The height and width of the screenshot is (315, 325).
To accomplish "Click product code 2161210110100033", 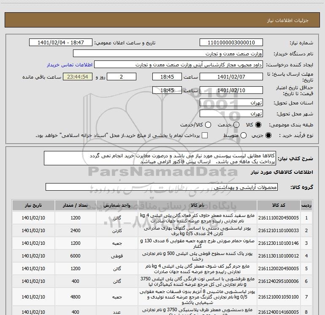I will coord(279,230).
